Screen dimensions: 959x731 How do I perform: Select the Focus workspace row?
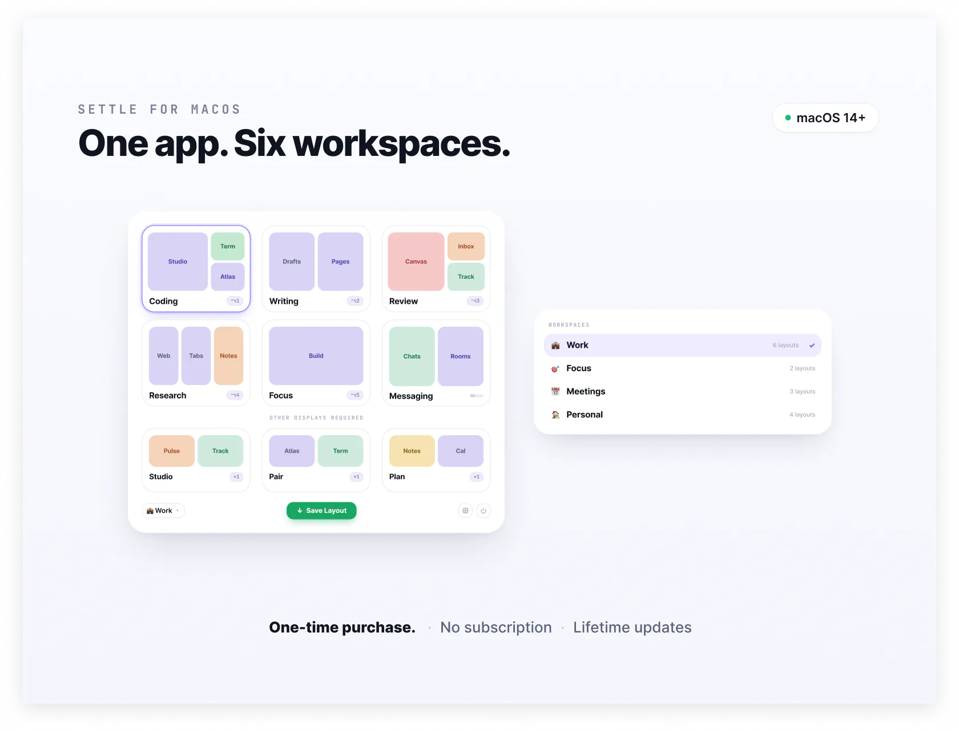pos(683,368)
